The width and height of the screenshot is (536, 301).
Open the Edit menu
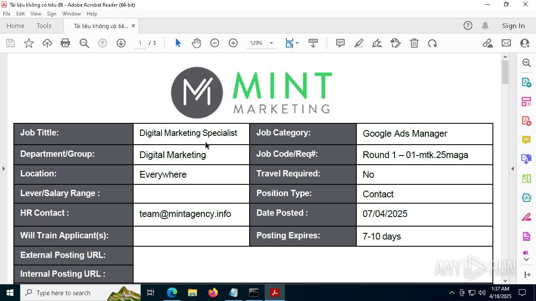(x=21, y=14)
